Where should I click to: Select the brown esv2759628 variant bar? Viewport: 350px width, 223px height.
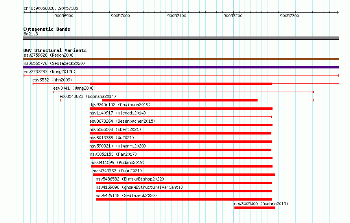pos(181,59)
